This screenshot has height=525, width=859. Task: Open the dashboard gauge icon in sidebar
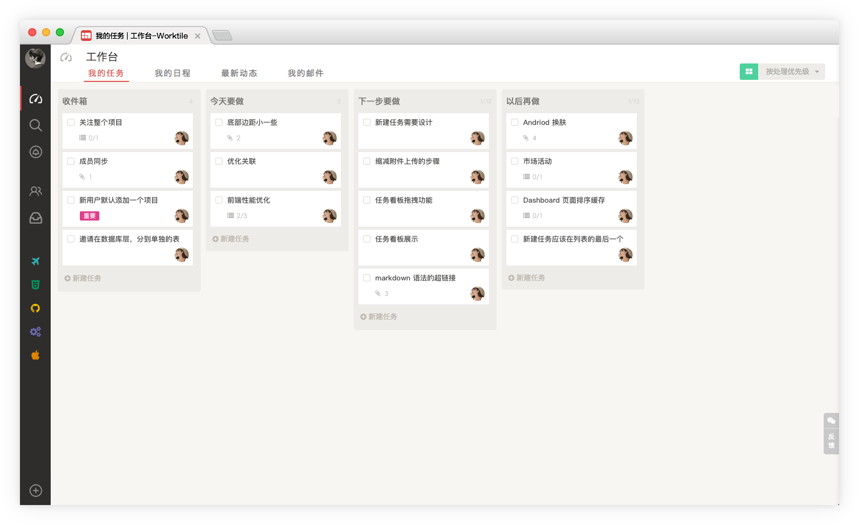click(x=35, y=98)
